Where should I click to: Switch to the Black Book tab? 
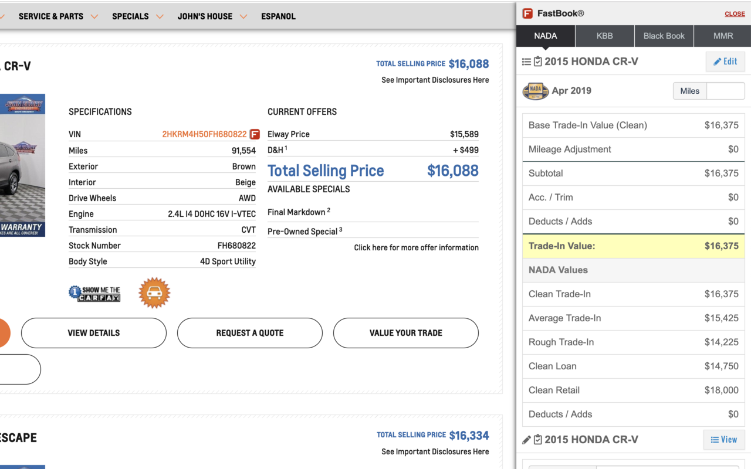pos(664,36)
